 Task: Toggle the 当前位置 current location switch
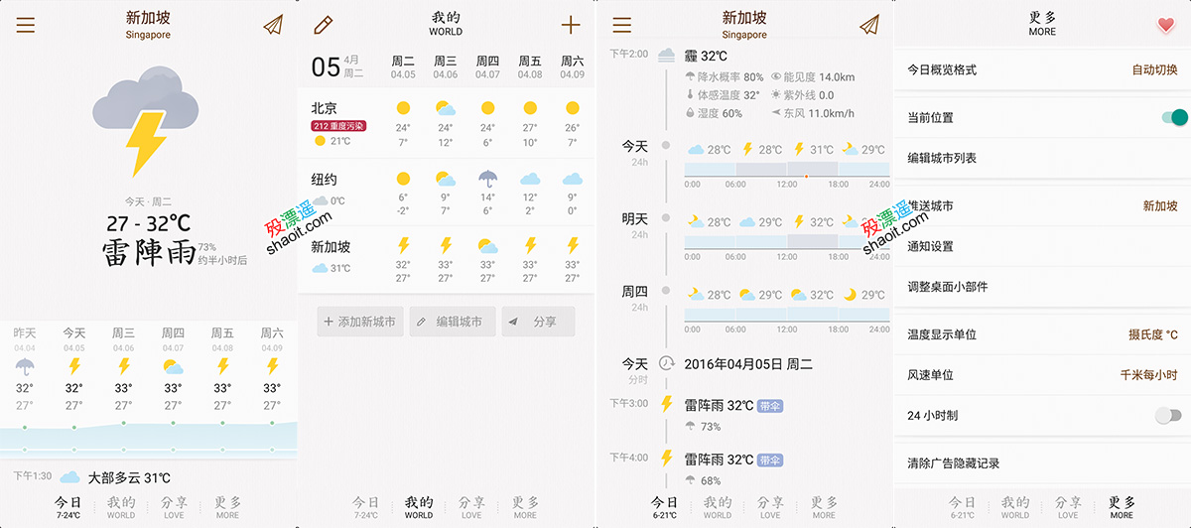click(1174, 117)
